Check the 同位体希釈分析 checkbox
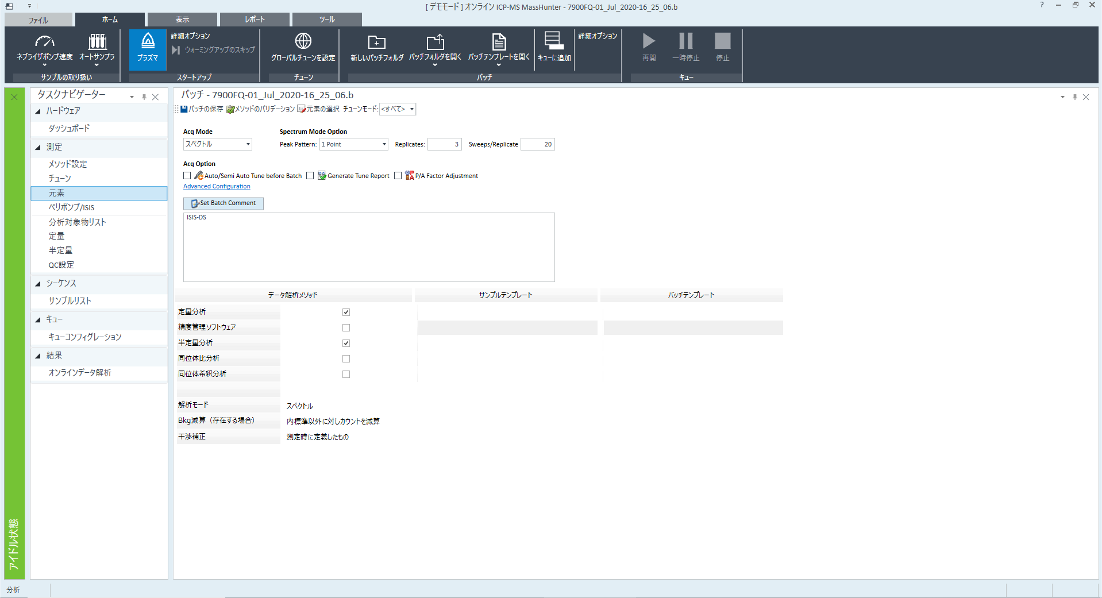The width and height of the screenshot is (1102, 598). [x=346, y=374]
